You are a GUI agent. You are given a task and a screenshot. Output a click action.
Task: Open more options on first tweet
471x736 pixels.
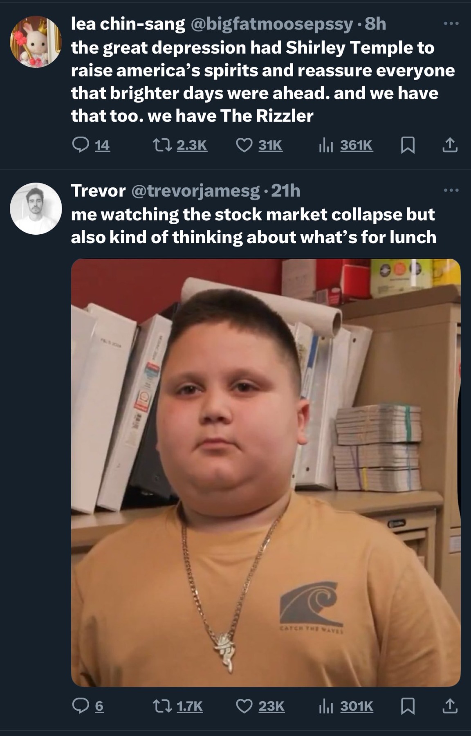tap(451, 24)
